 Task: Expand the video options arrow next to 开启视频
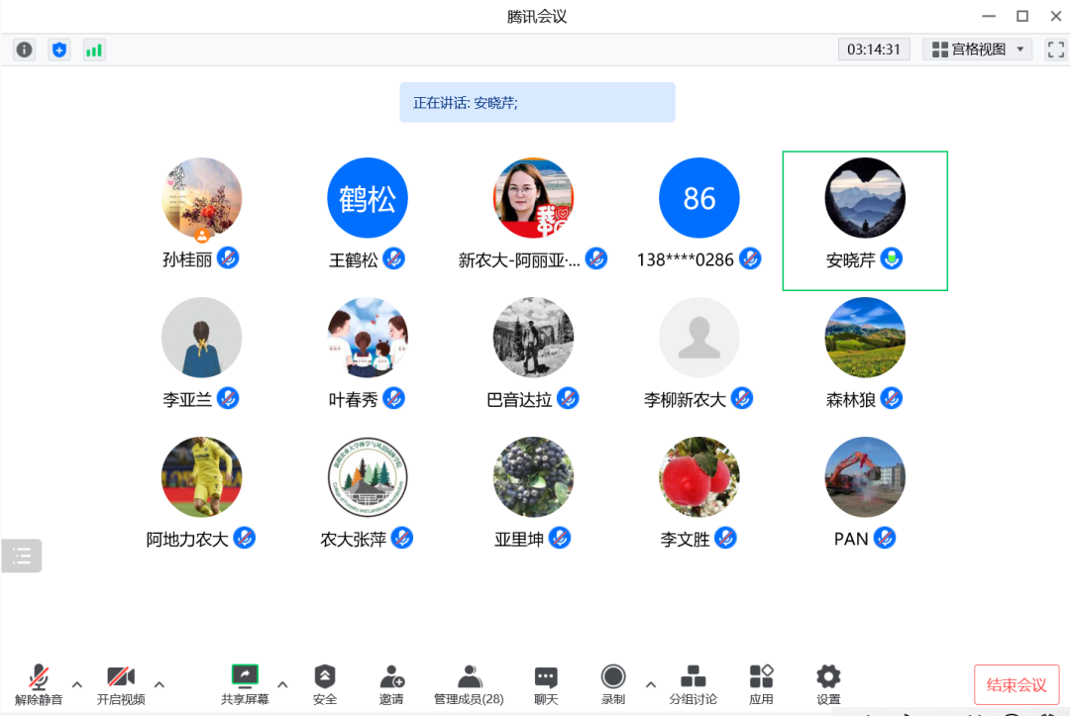tap(160, 684)
